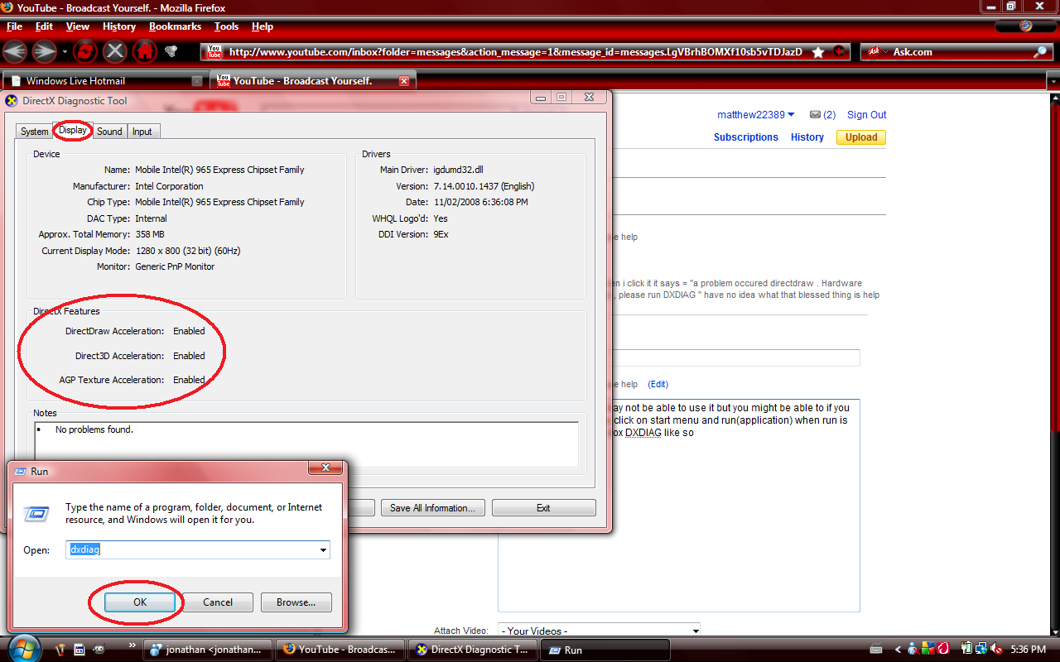This screenshot has height=662, width=1060.
Task: Switch to the Input tab in DirectX Diagnostic Tool
Action: click(142, 132)
